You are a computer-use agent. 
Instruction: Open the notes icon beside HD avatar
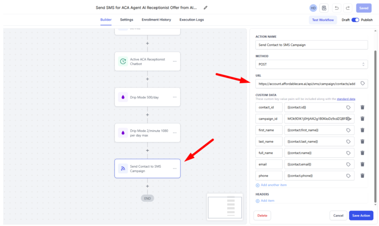(324, 8)
